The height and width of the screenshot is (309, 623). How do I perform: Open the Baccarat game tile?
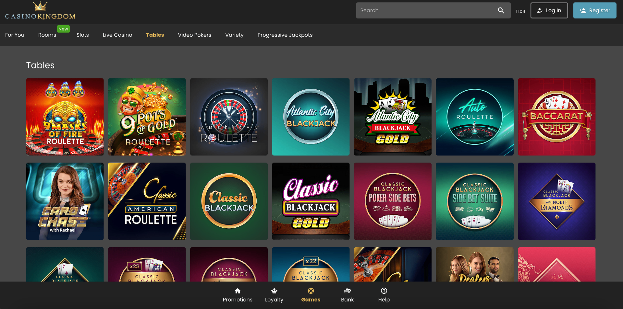pos(556,117)
